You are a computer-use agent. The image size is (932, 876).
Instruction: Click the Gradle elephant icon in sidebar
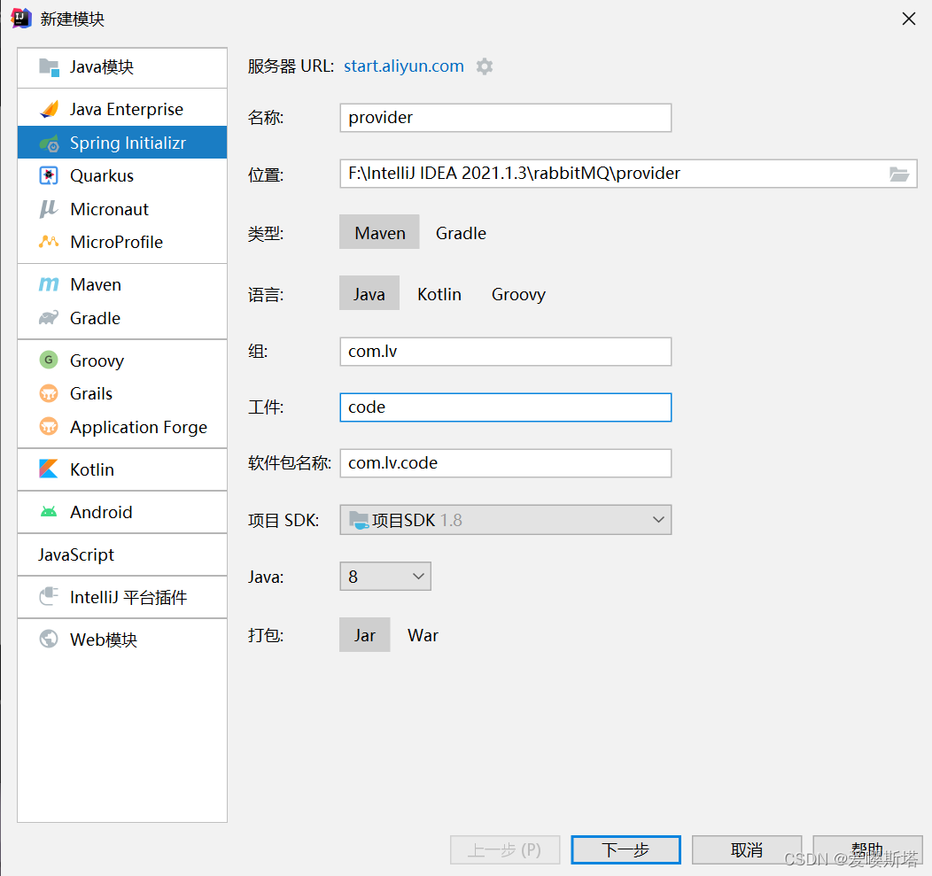(49, 318)
